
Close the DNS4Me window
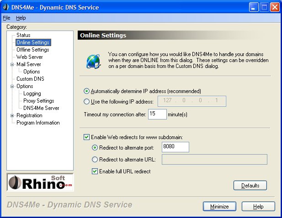(x=275, y=7)
